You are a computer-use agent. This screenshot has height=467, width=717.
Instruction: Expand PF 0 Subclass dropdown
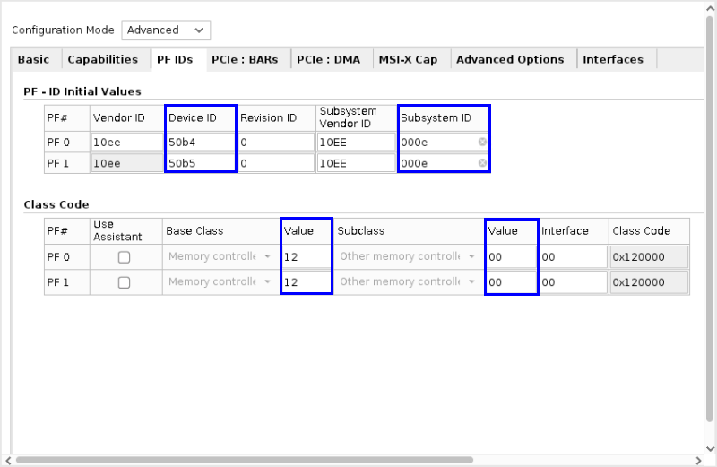pyautogui.click(x=471, y=256)
